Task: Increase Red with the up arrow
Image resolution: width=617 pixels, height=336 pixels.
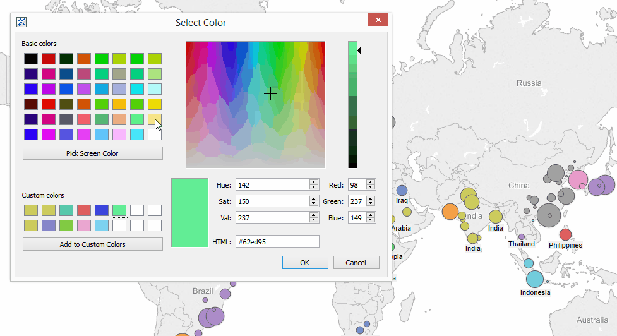Action: tap(370, 182)
